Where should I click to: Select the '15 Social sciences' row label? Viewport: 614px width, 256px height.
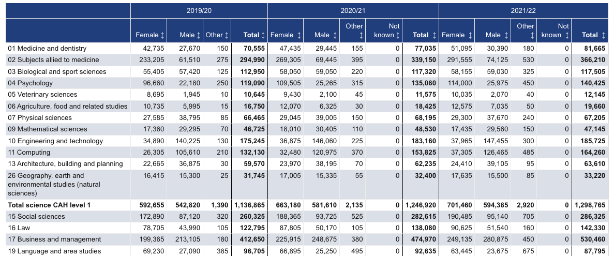pyautogui.click(x=36, y=217)
